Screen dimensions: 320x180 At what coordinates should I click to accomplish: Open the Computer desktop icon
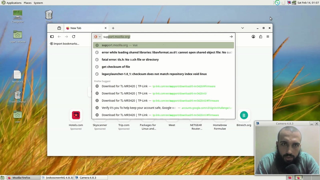pos(17,16)
